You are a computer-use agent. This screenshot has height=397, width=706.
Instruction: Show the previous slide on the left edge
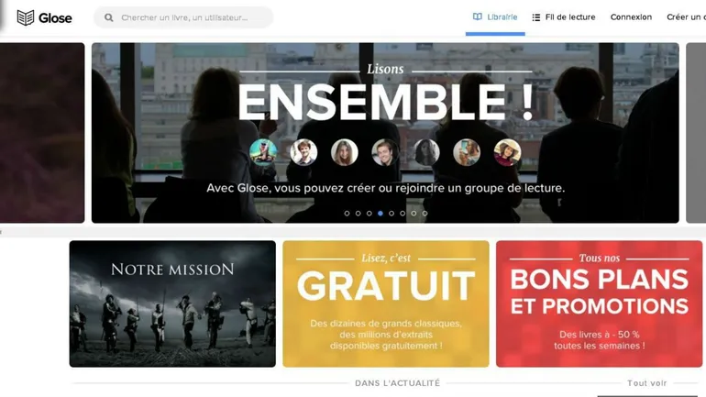42,133
